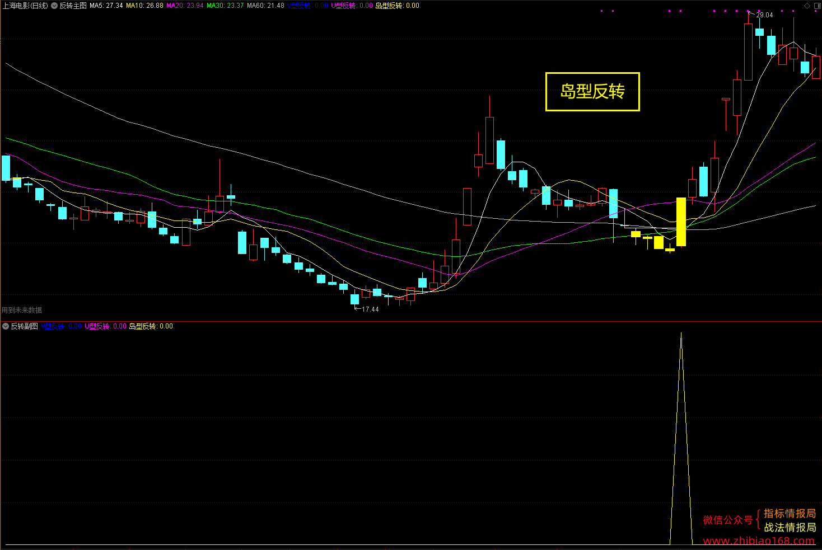Open the 反转主图 indicator dropdown arrow
The image size is (822, 550).
pyautogui.click(x=54, y=6)
